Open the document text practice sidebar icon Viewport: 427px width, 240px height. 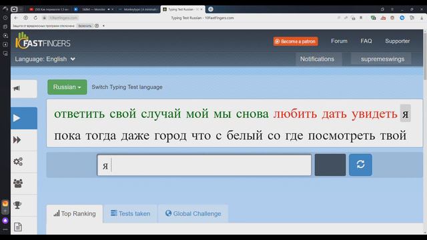pyautogui.click(x=18, y=227)
